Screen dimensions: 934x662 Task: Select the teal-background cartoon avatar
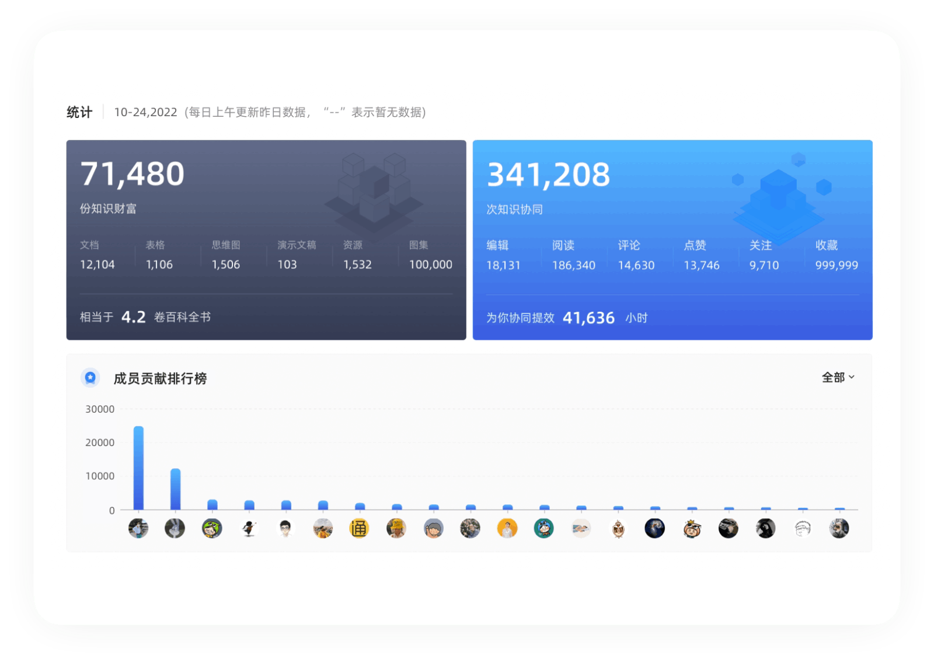coord(544,529)
